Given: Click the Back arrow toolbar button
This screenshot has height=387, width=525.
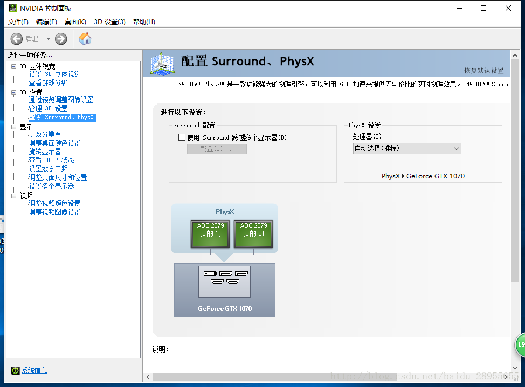Looking at the screenshot, I should [x=16, y=39].
